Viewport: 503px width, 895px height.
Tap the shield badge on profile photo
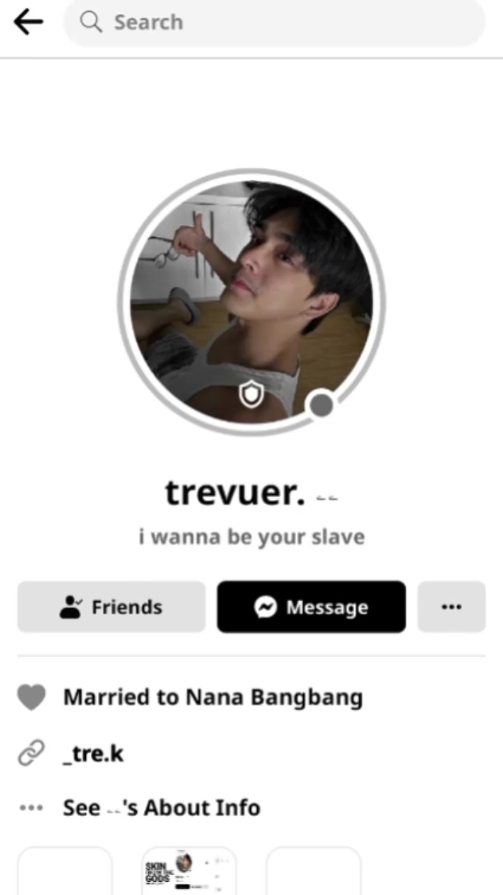(x=251, y=394)
